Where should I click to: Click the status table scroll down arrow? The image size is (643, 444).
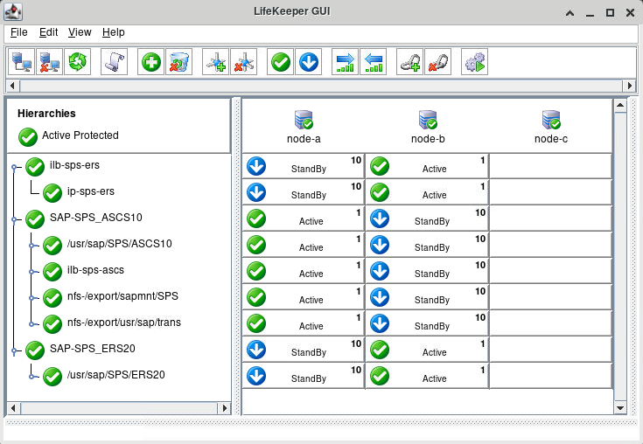[x=620, y=408]
